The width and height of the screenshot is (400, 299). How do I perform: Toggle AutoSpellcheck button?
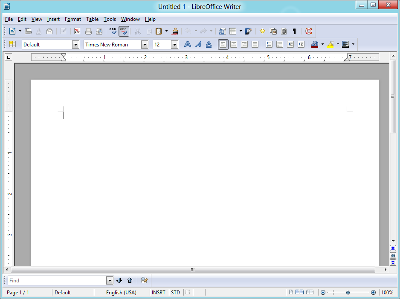124,32
